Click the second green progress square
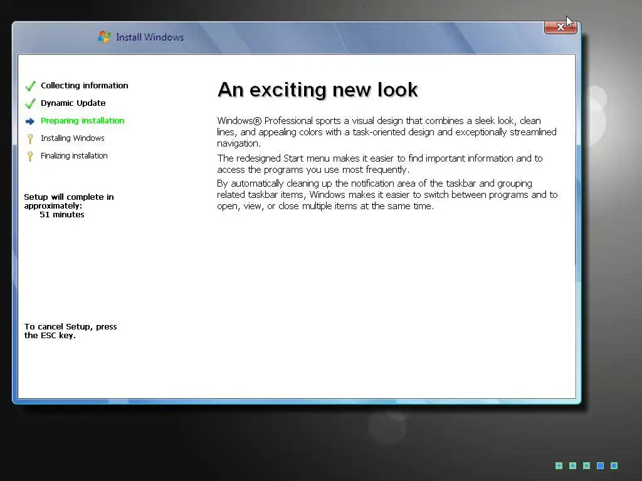Image resolution: width=642 pixels, height=481 pixels. pyautogui.click(x=573, y=465)
